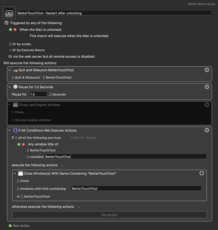Click '(click for result)' text
The image size is (218, 230).
83,138
